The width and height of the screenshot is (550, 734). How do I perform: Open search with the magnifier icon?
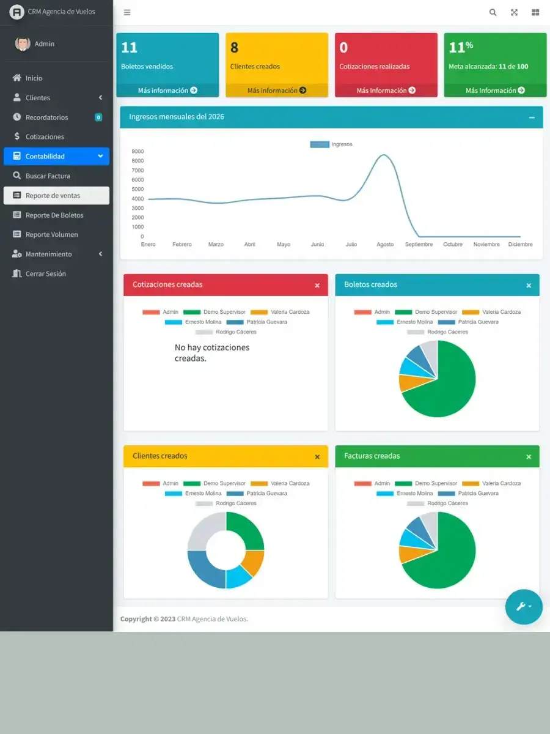pyautogui.click(x=493, y=12)
